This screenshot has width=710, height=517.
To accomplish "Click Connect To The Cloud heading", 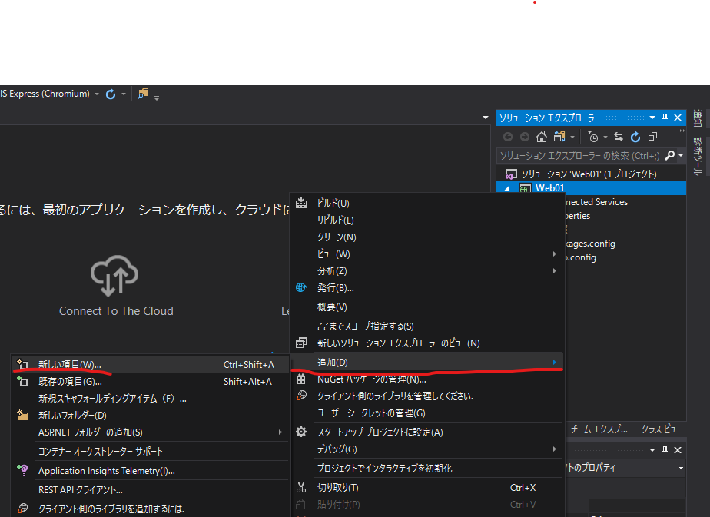I will pos(116,311).
